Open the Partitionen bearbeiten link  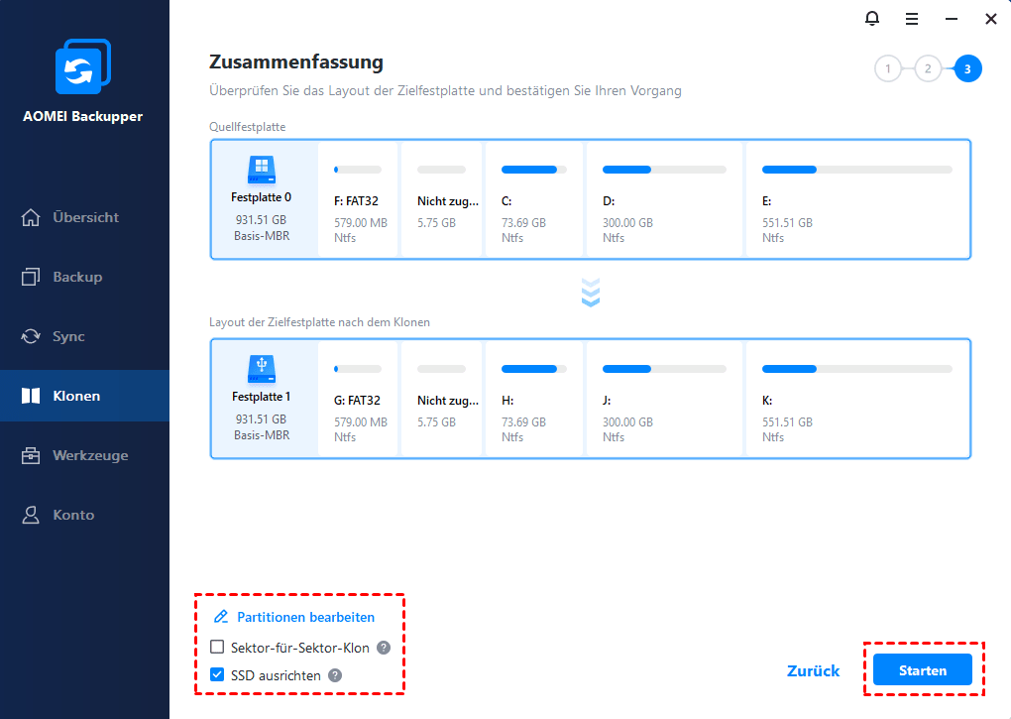pyautogui.click(x=305, y=617)
